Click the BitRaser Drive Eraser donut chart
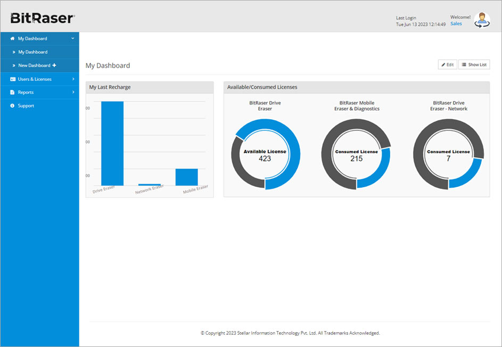 pos(265,154)
